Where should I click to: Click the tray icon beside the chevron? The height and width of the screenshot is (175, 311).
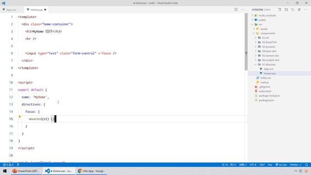pyautogui.click(x=301, y=171)
